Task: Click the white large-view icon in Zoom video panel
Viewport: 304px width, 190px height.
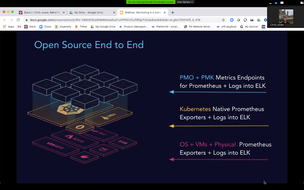Action: tap(282, 3)
